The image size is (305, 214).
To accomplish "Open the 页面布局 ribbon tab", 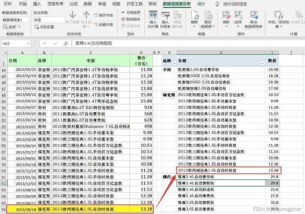I will (x=55, y=4).
